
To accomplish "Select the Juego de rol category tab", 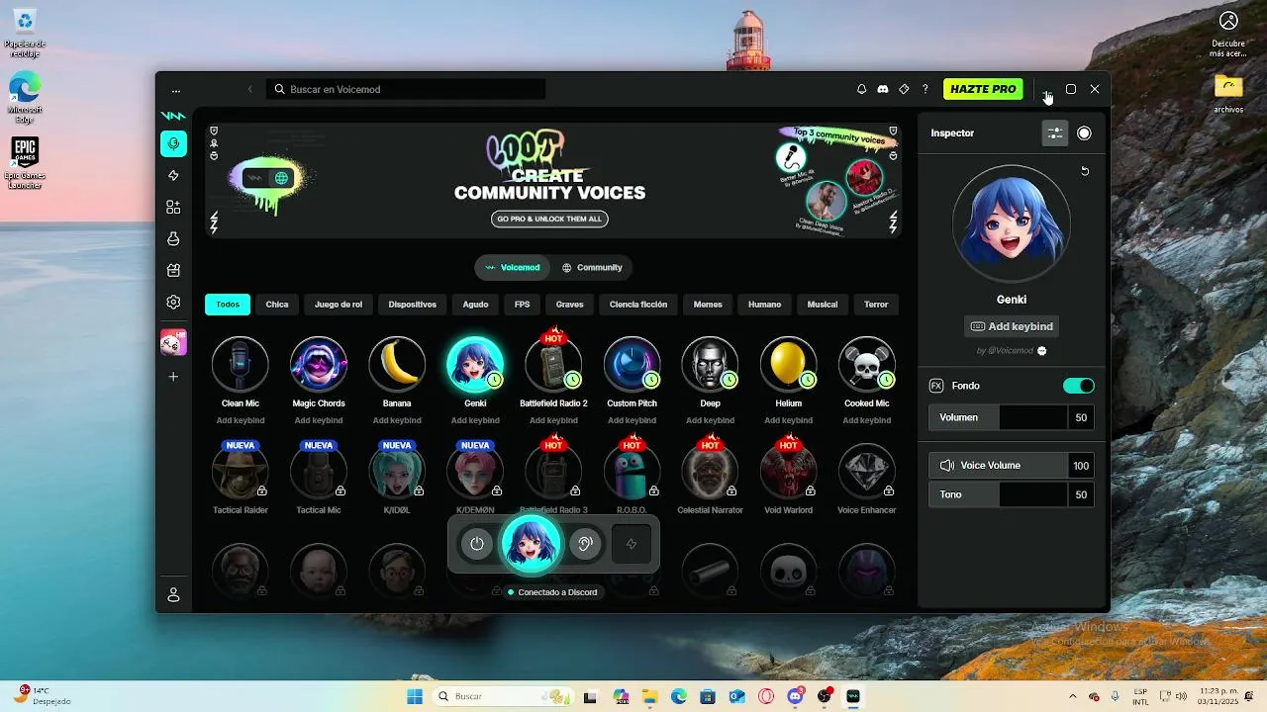I will point(339,305).
